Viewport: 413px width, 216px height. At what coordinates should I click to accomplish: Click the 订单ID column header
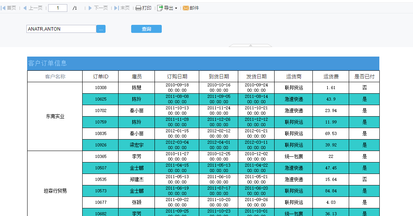[x=101, y=76]
